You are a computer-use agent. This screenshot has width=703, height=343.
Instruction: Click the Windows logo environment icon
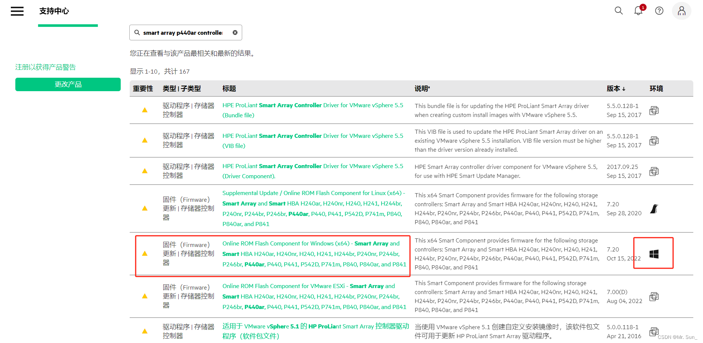[654, 254]
